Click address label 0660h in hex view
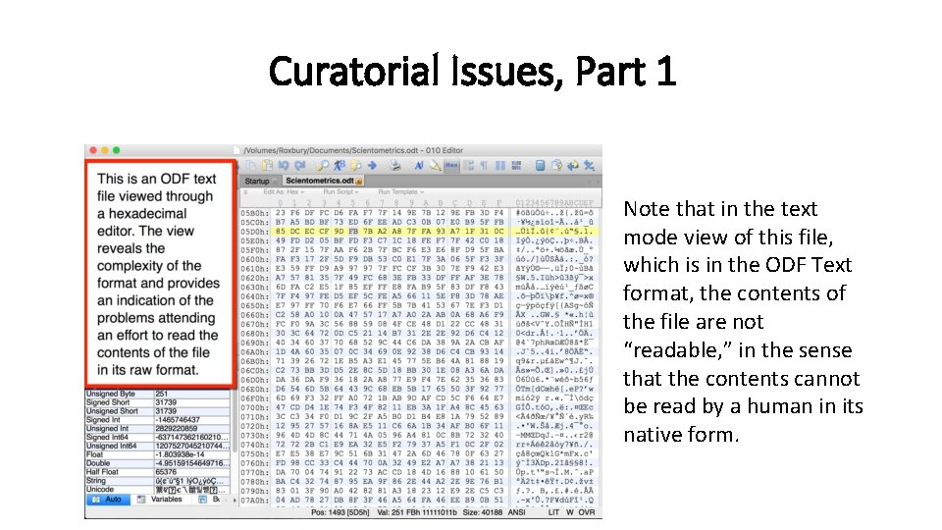The image size is (942, 530). 255,315
